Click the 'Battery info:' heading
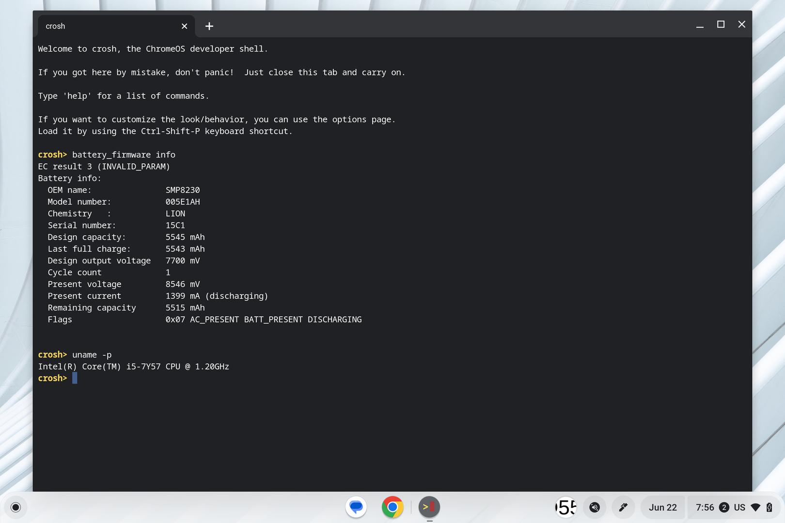This screenshot has width=785, height=523. point(70,178)
